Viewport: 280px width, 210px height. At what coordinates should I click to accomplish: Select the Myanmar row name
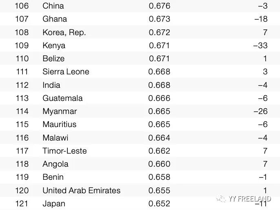coord(60,112)
